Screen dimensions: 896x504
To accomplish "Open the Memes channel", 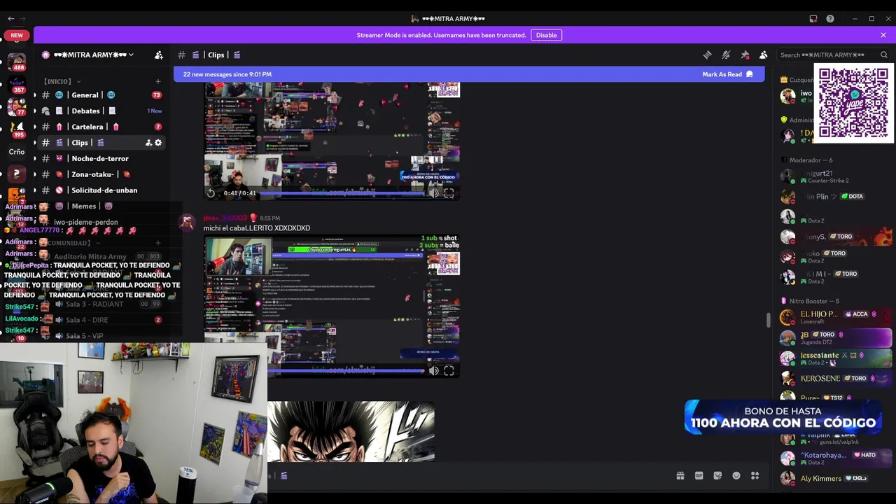I will tap(101, 206).
